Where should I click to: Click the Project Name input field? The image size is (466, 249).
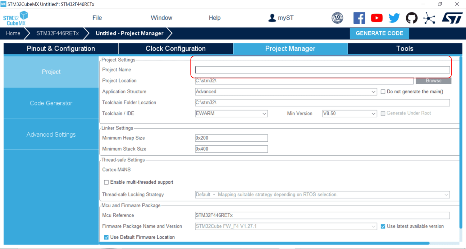[x=322, y=70]
